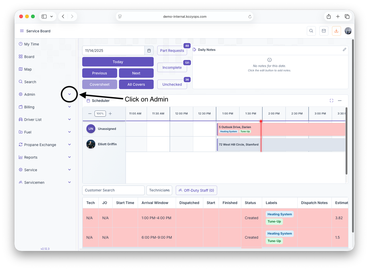The width and height of the screenshot is (369, 270).
Task: Expand the Admin sidebar section chevron
Action: (69, 94)
